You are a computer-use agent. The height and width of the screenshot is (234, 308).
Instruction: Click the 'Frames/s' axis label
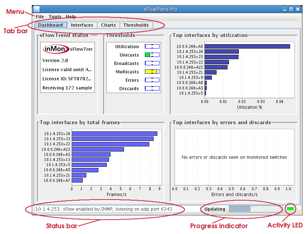(116, 195)
